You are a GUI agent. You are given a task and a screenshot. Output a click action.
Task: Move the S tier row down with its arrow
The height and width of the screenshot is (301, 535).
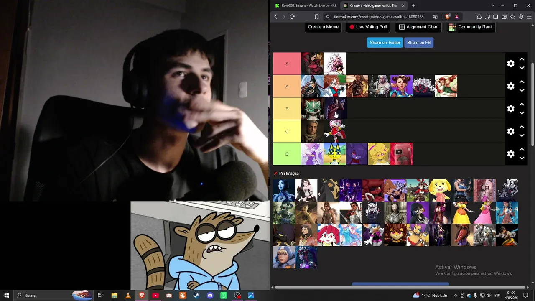(x=522, y=68)
